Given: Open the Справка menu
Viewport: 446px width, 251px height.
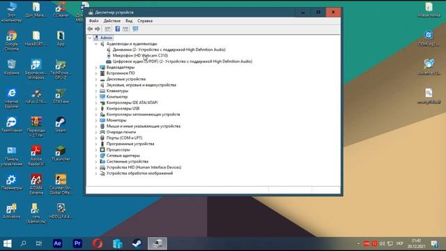Looking at the screenshot, I should [145, 21].
